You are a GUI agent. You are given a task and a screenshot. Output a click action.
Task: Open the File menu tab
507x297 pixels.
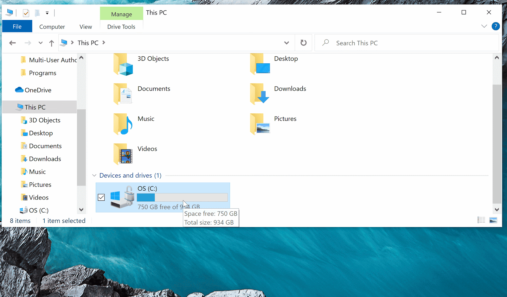17,27
